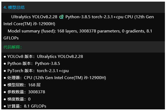Click the "4. 模型总结" section heading
Screen dimensions: 166x111
click(x=14, y=8)
